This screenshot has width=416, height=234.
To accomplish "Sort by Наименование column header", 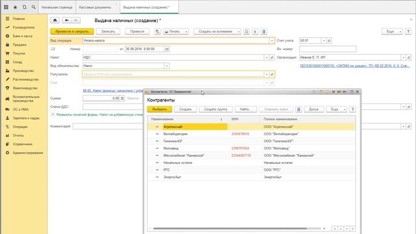I will pos(188,120).
